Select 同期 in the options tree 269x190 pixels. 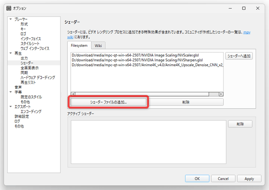click(24, 73)
